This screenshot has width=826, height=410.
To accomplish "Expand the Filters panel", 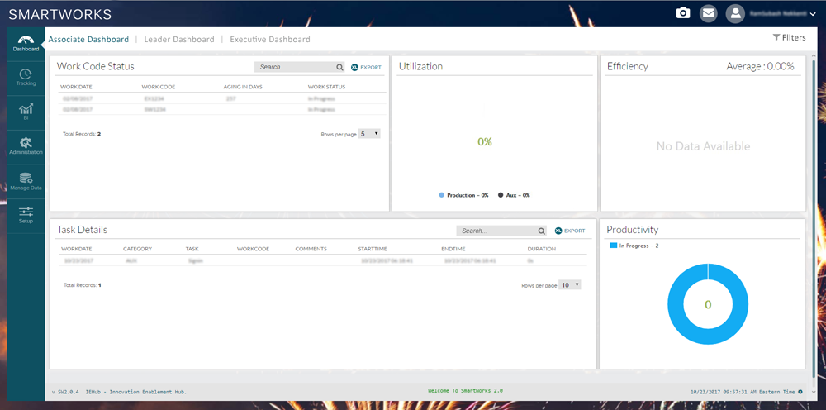I will [x=789, y=38].
